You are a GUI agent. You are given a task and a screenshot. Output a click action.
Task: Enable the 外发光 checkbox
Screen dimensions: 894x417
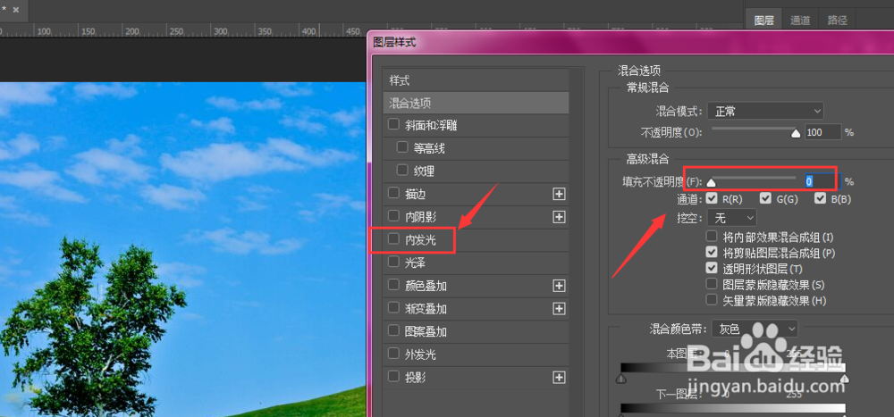pos(393,354)
